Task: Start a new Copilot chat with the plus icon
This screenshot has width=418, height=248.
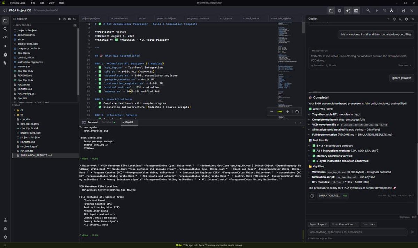Action: (x=388, y=19)
